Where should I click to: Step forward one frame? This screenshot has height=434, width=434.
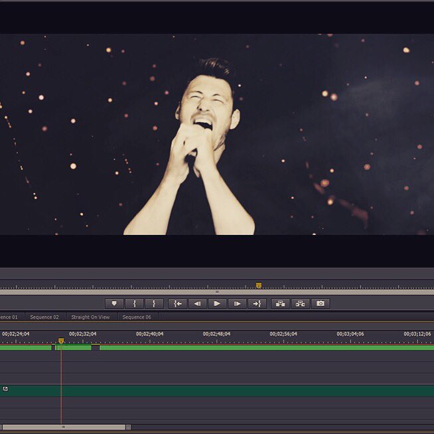pyautogui.click(x=237, y=304)
